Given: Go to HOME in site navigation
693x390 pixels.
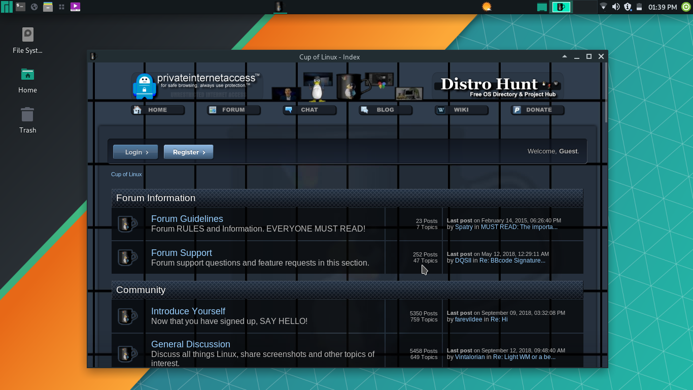Looking at the screenshot, I should [158, 110].
